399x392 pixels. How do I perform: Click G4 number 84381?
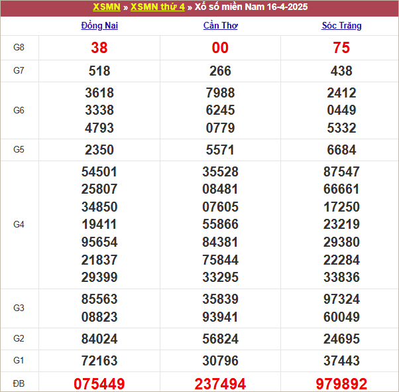(220, 242)
